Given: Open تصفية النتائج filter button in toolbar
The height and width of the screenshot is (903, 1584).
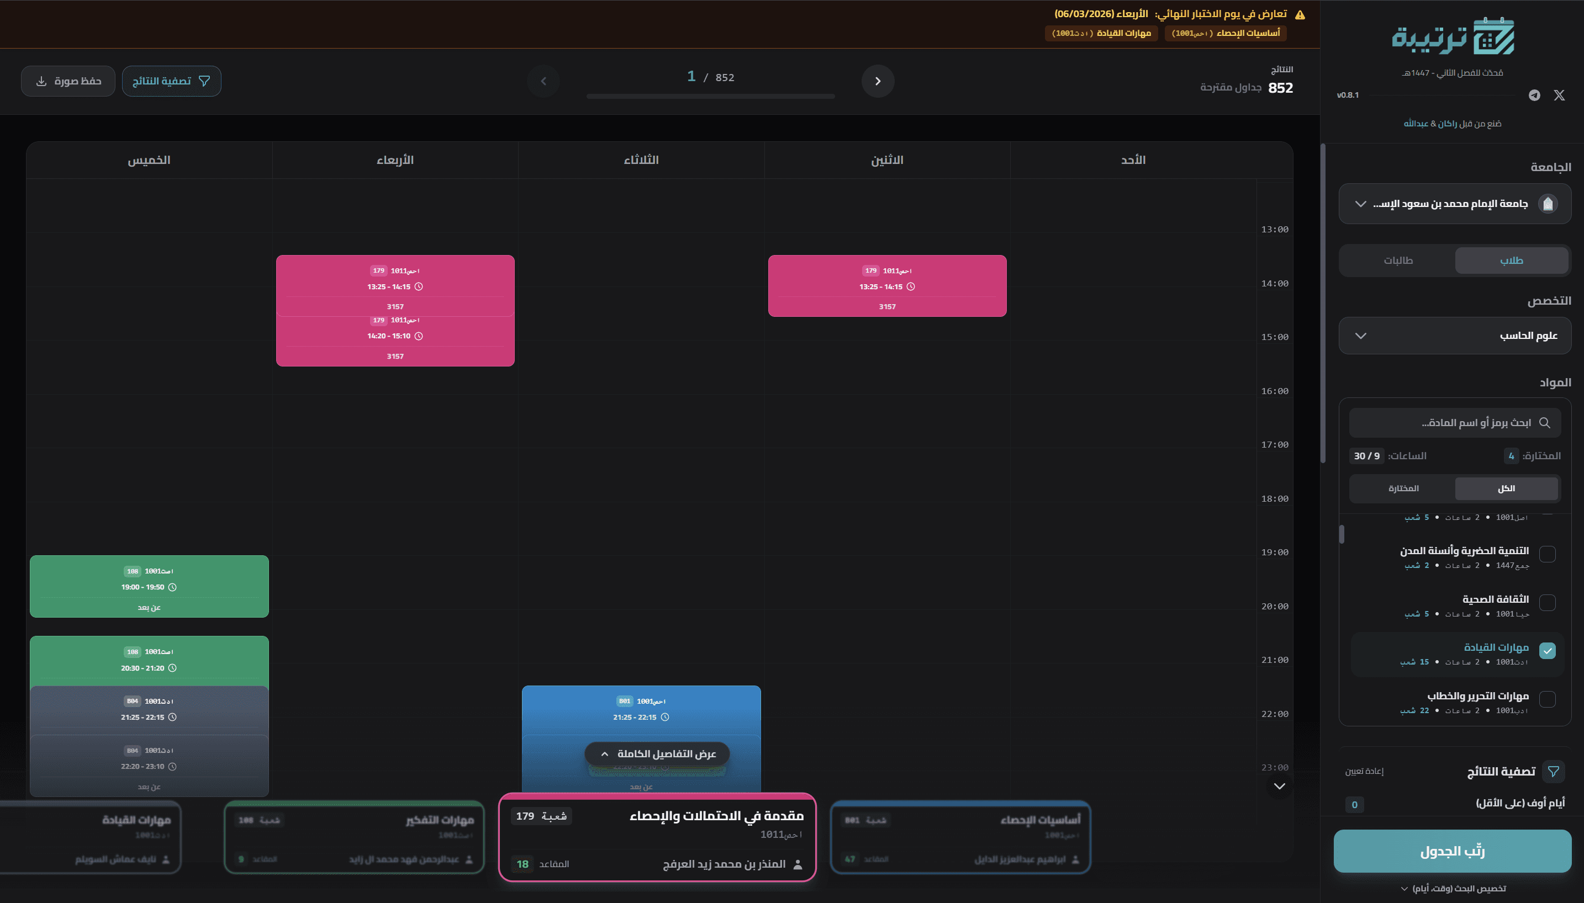Looking at the screenshot, I should pos(171,81).
